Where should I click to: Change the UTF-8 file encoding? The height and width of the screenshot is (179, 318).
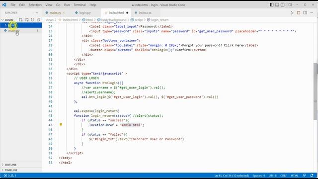point(272,176)
